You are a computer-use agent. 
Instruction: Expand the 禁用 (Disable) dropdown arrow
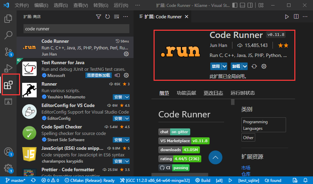point(224,66)
